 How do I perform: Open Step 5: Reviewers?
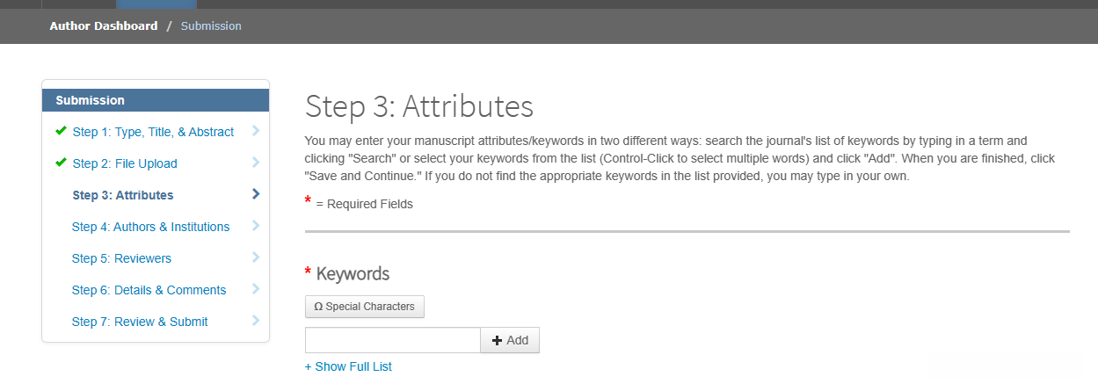coord(121,258)
